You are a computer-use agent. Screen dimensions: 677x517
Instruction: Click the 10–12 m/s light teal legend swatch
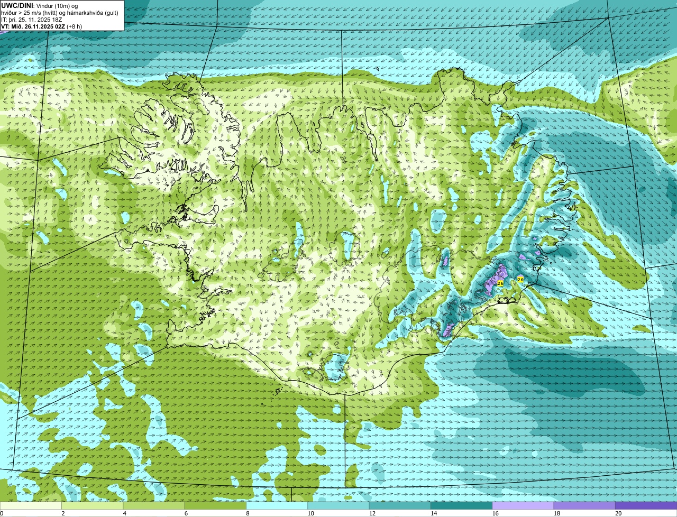coord(338,505)
